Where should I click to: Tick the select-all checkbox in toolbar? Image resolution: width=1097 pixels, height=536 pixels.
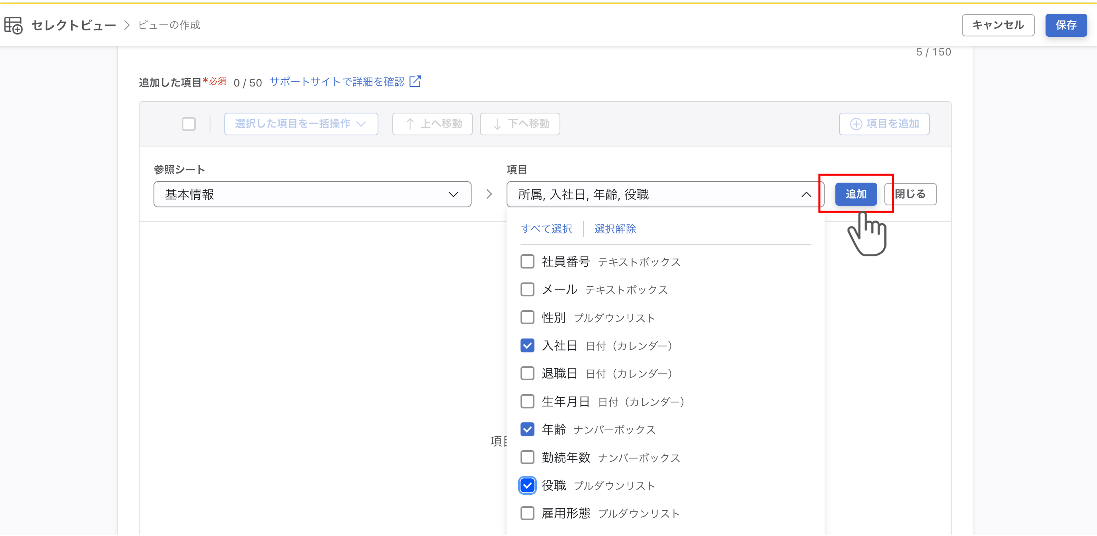189,124
